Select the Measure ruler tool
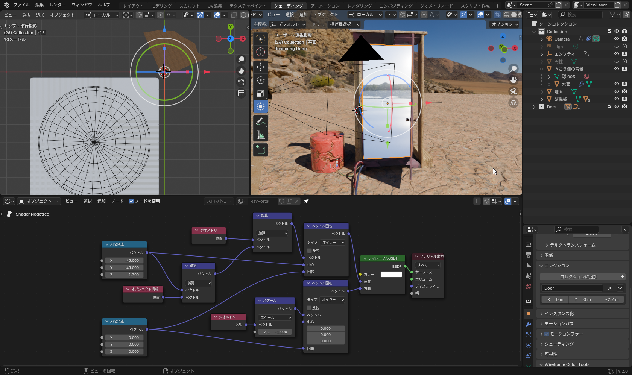 [x=260, y=135]
